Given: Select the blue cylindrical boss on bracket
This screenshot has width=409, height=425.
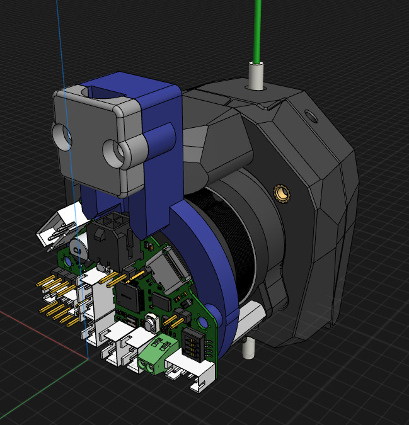Looking at the screenshot, I should coord(159,139).
